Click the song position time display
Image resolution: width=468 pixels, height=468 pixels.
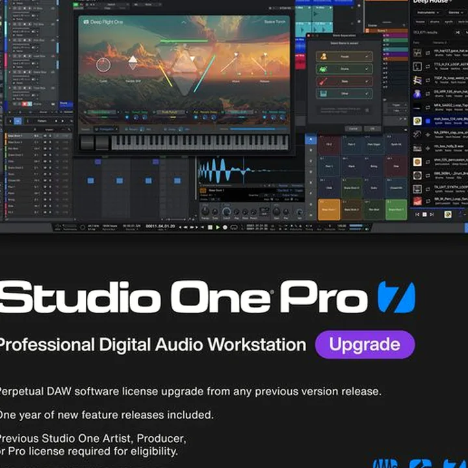tap(161, 226)
